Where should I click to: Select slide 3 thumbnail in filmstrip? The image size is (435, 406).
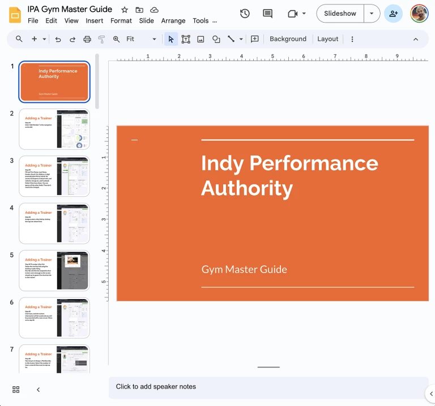(54, 176)
